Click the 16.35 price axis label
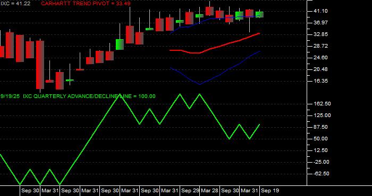 tap(315, 81)
